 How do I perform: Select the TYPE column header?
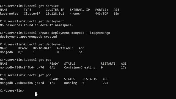[28, 10]
